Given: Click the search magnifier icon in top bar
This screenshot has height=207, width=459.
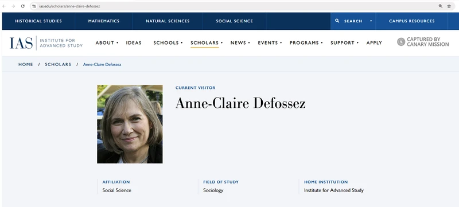Looking at the screenshot, I should tap(337, 21).
